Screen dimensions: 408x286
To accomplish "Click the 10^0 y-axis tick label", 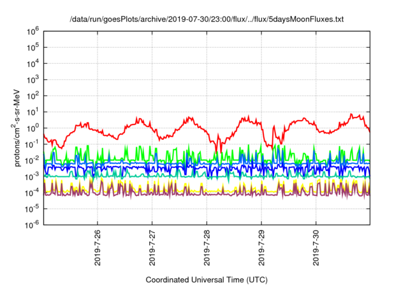I will pyautogui.click(x=33, y=128).
